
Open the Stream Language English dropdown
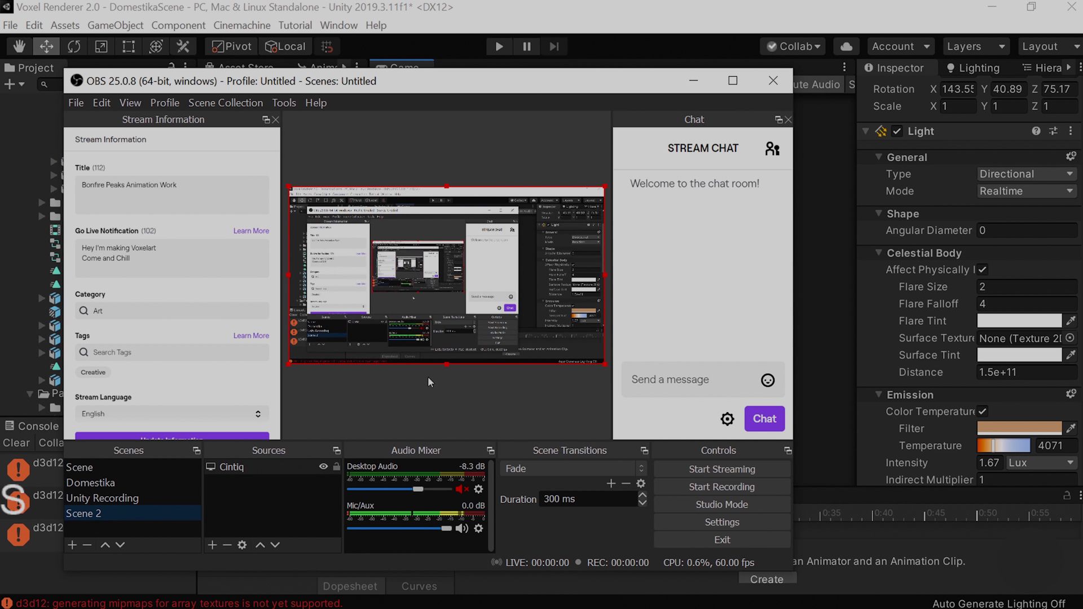[171, 414]
